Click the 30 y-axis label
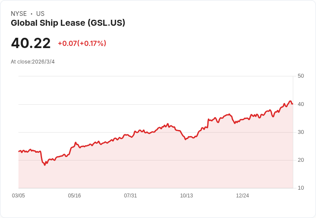 click(x=301, y=132)
